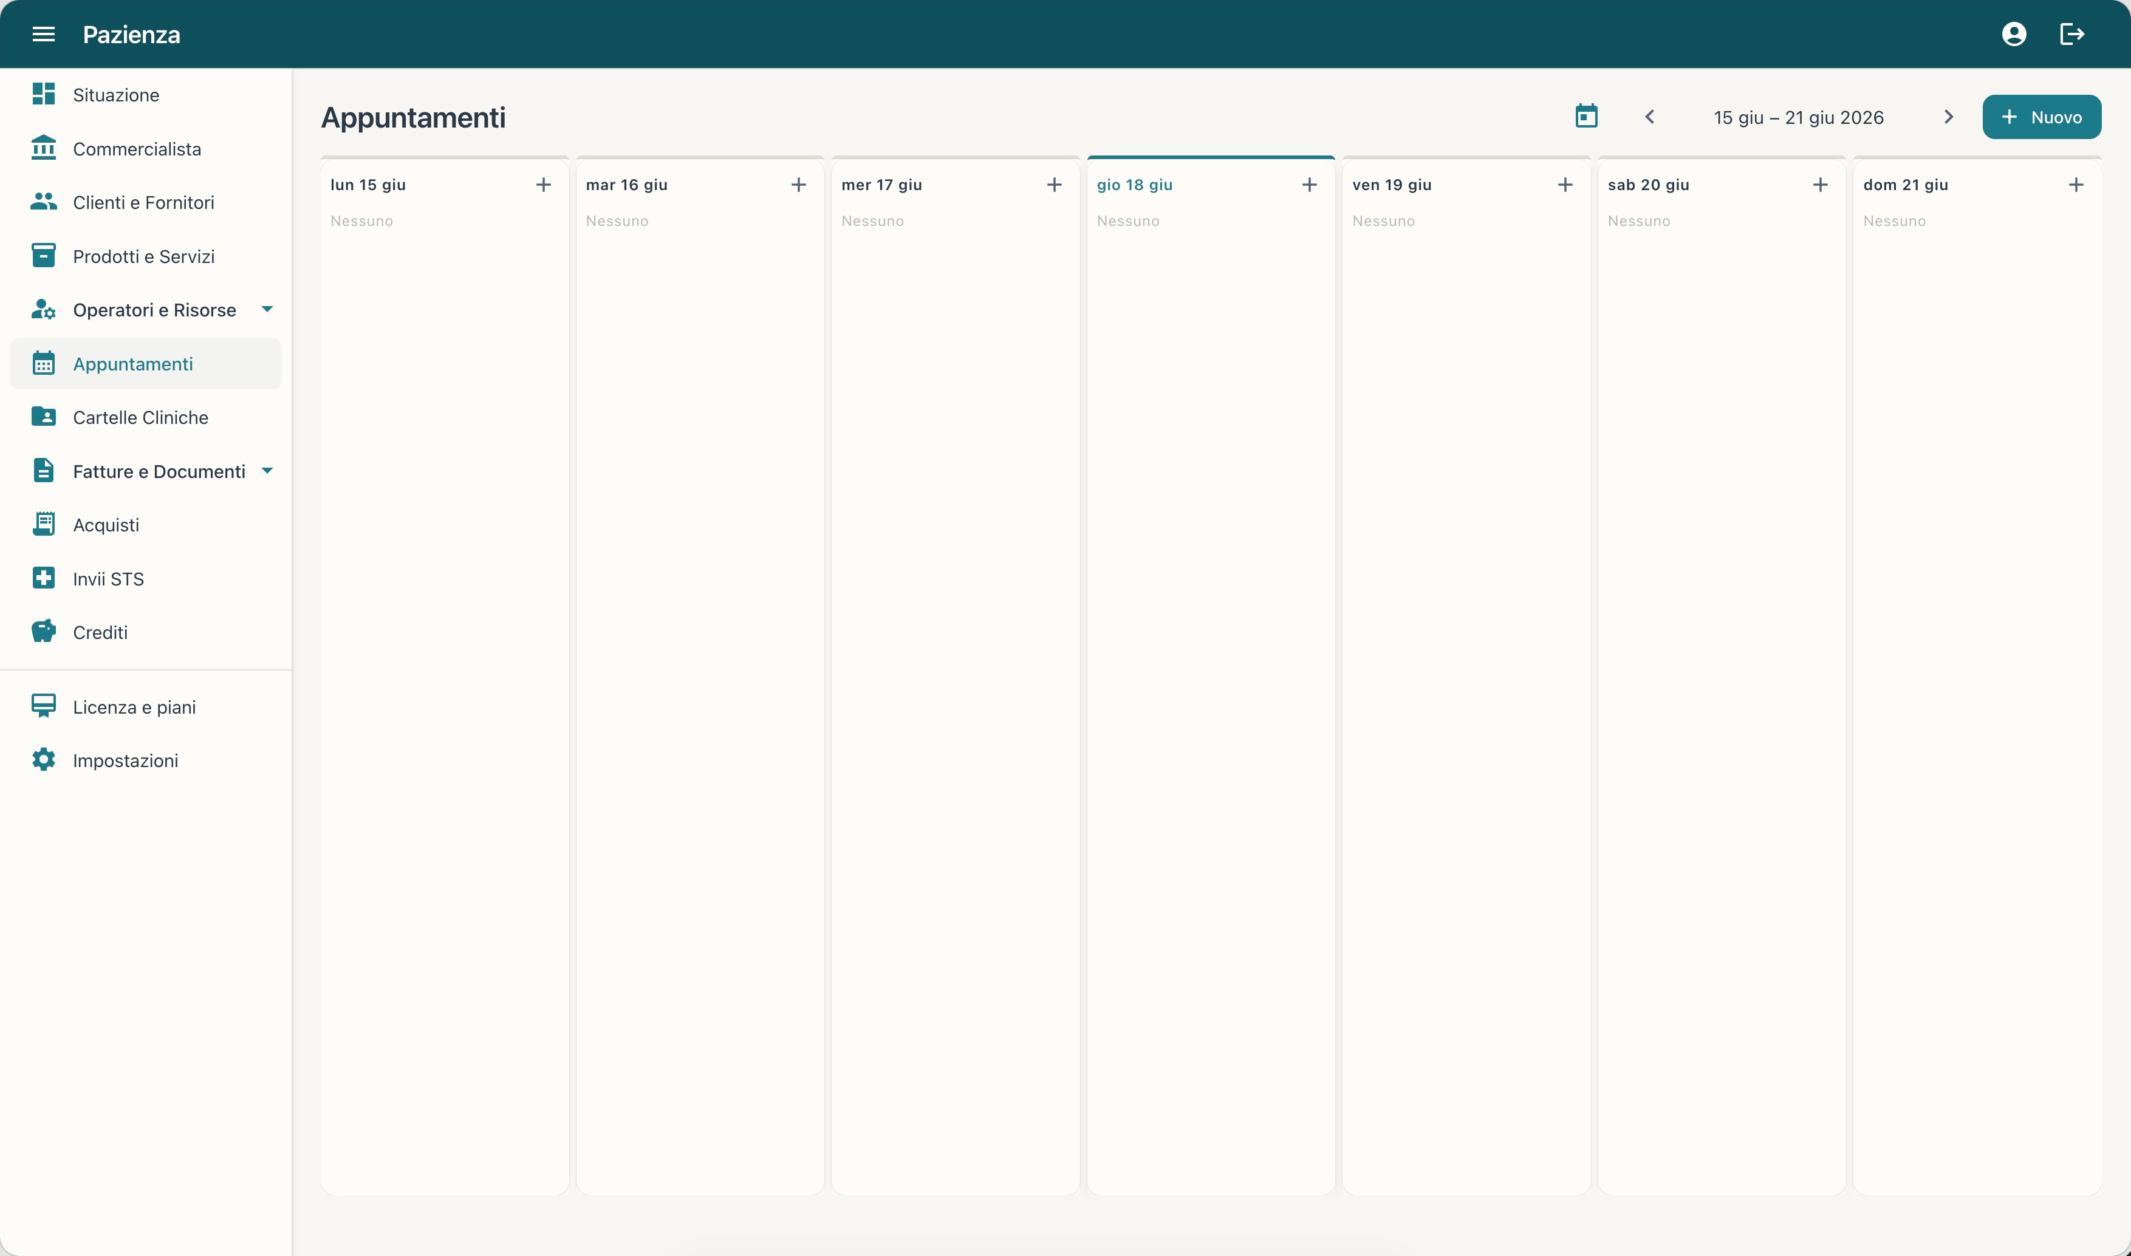Add appointment on mer 17 giu
Screen dimensions: 2131x1256
tap(1053, 185)
